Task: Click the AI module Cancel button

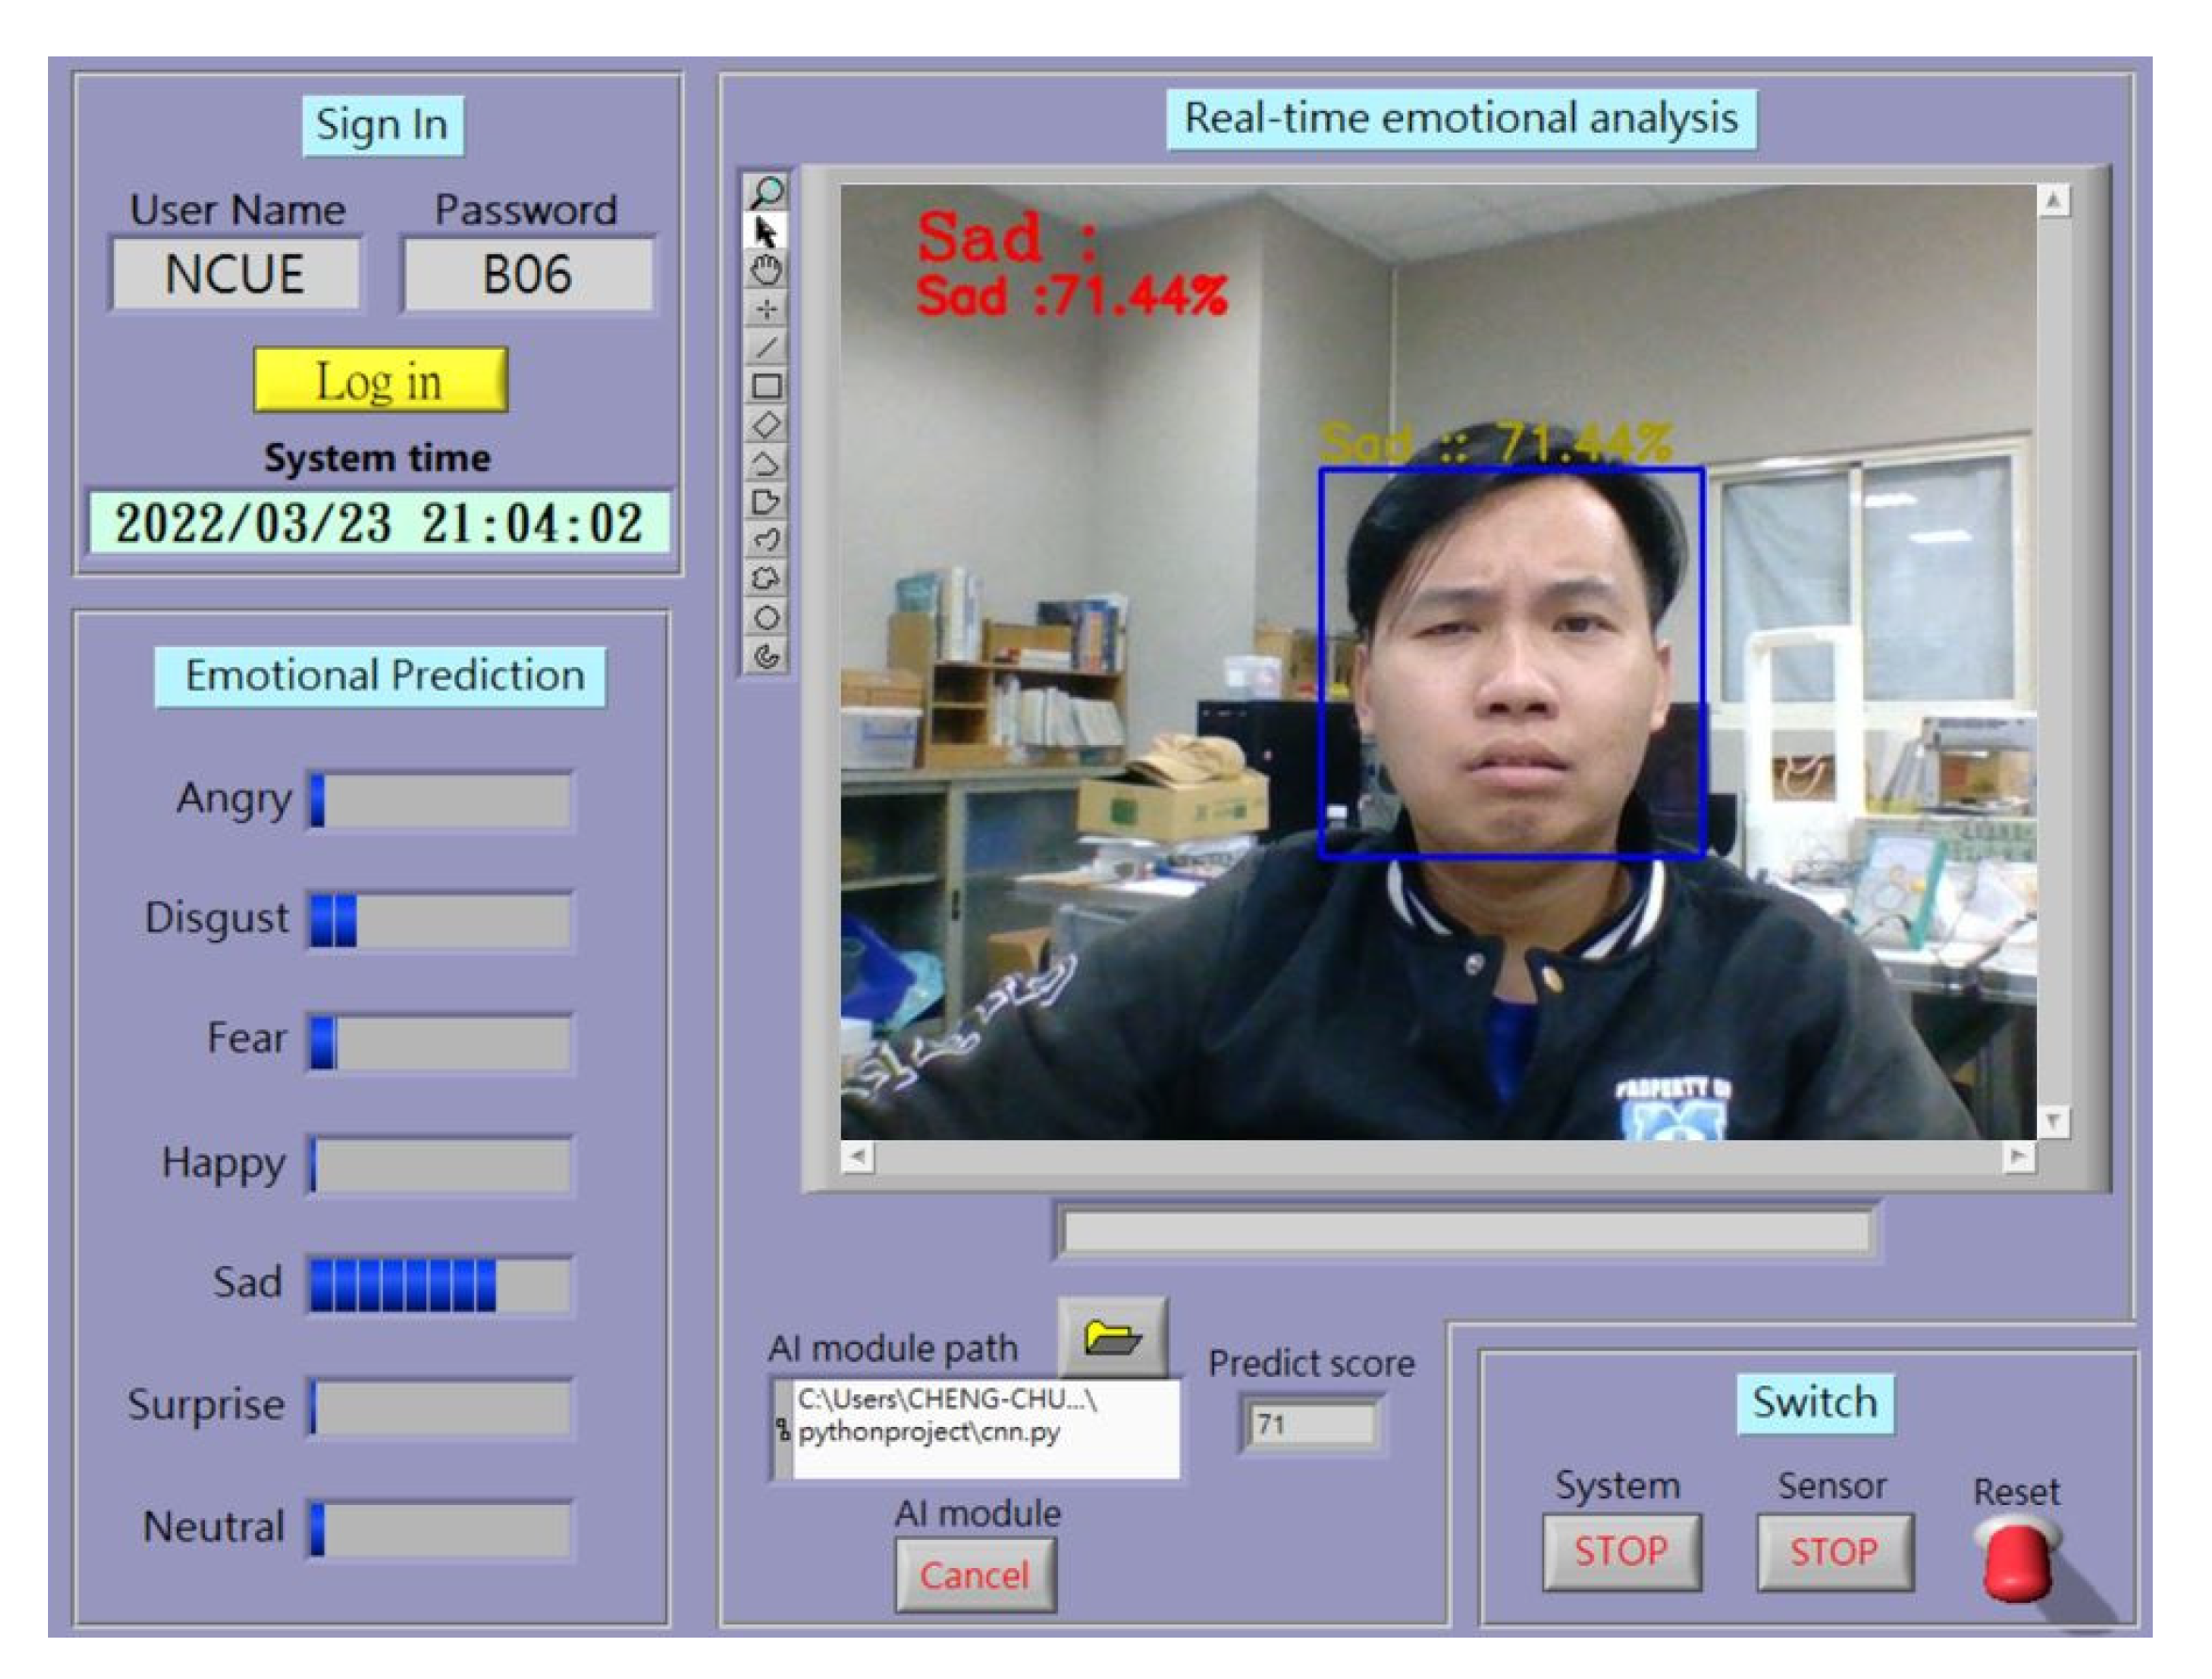Action: (x=974, y=1576)
